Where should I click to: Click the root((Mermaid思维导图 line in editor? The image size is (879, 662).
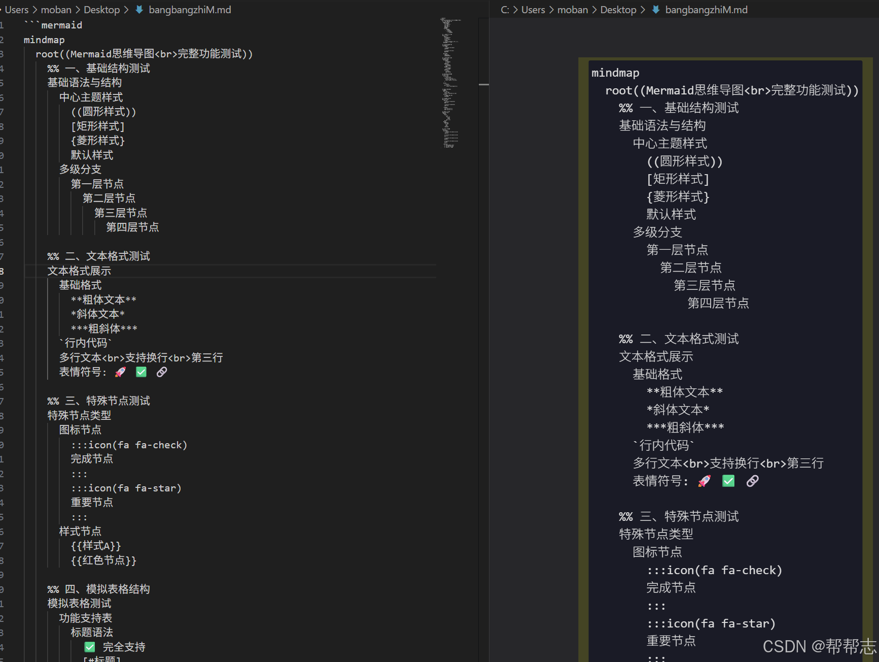pyautogui.click(x=144, y=54)
